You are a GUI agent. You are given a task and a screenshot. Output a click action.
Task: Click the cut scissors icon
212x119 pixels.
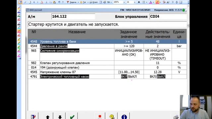tap(46, 2)
